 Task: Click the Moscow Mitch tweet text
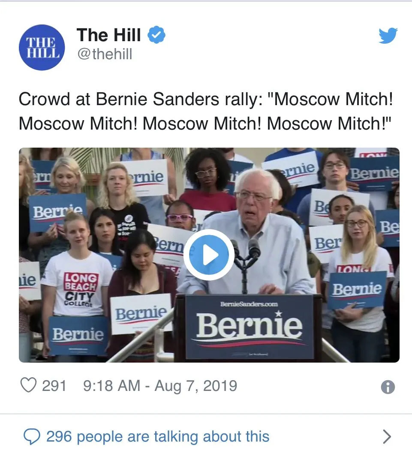coord(205,111)
